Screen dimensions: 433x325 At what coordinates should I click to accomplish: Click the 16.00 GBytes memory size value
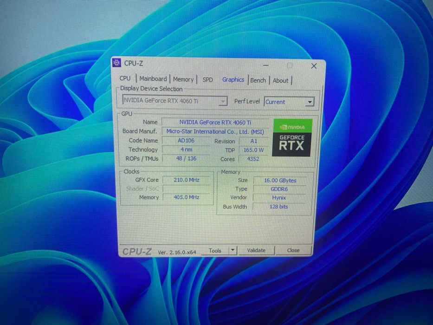[x=280, y=181]
